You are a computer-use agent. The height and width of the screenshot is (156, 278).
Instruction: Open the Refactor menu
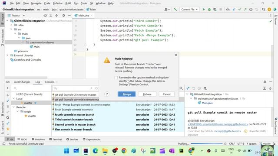58,3
